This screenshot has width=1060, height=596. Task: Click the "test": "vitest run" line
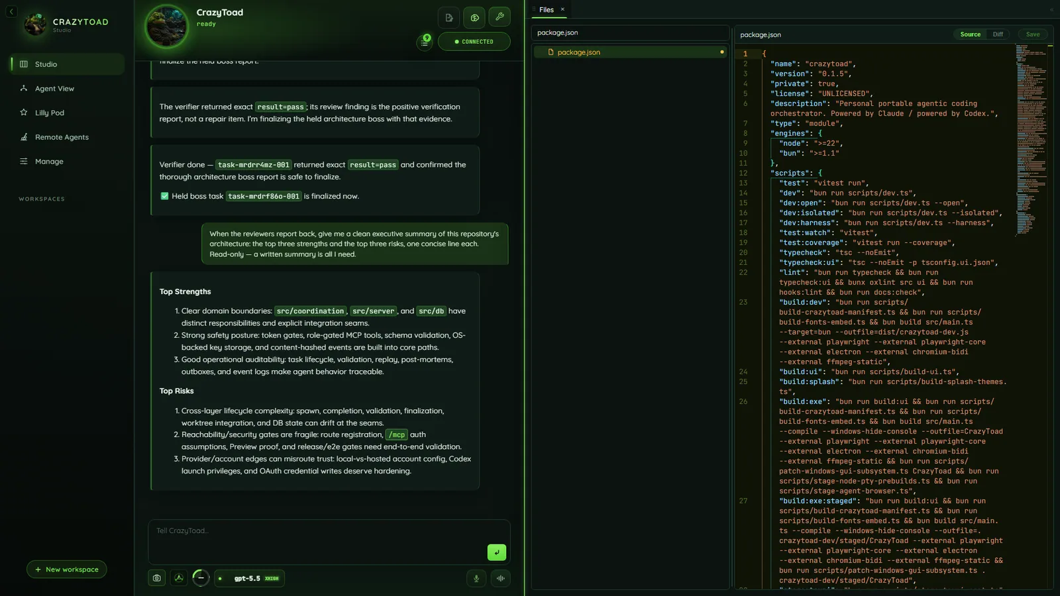823,183
